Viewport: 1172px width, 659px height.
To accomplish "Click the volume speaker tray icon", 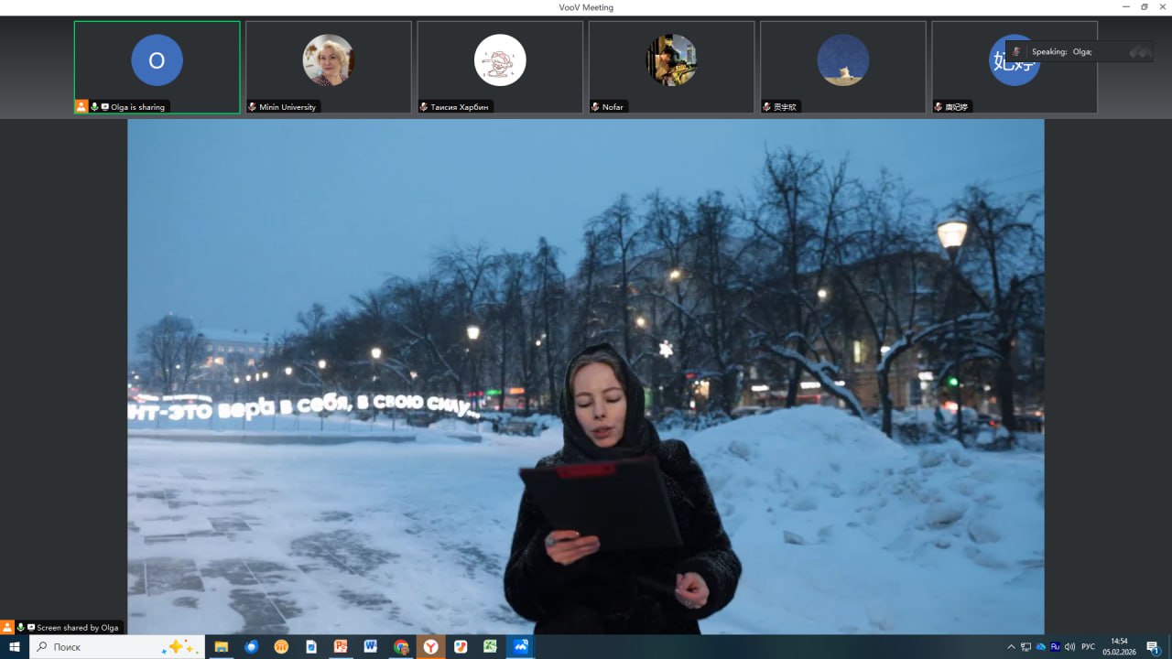I will pyautogui.click(x=1069, y=646).
